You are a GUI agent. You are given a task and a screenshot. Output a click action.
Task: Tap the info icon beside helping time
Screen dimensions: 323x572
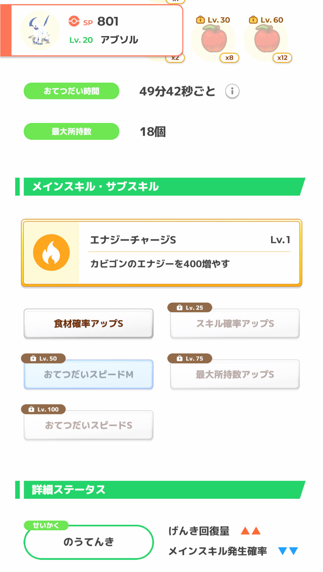tap(232, 91)
